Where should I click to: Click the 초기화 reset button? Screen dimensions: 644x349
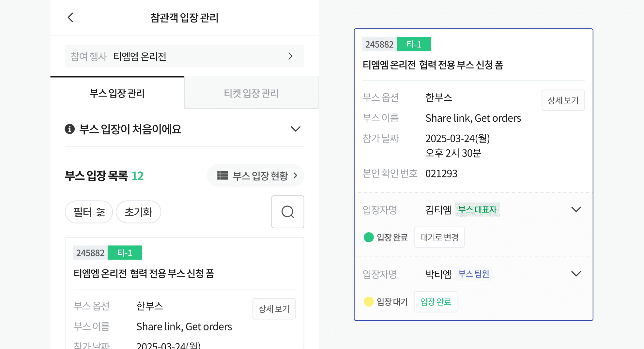(138, 212)
